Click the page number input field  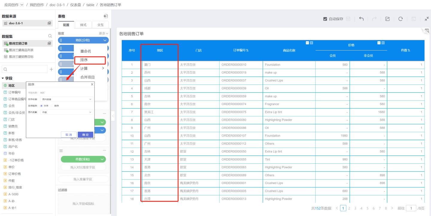pos(411,208)
